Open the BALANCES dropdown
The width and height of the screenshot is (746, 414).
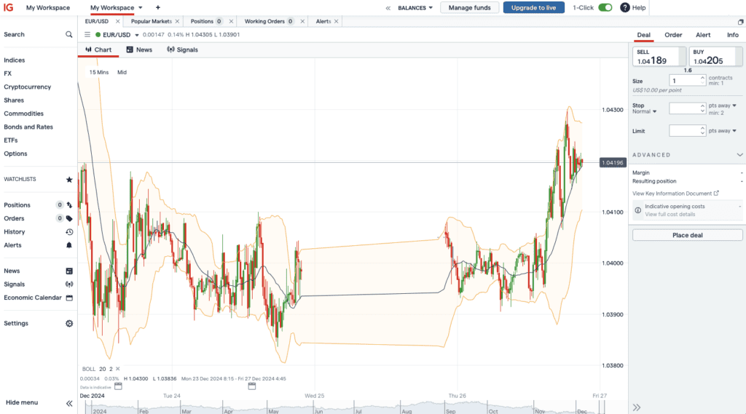[415, 8]
